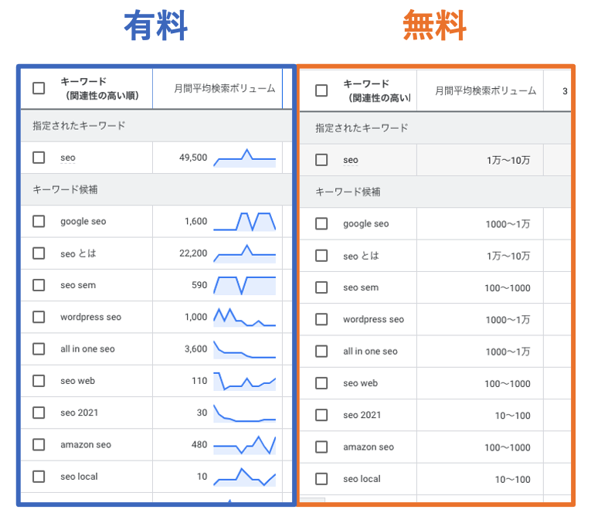Check 'seo web' row in paid table
The height and width of the screenshot is (513, 591).
coord(39,381)
